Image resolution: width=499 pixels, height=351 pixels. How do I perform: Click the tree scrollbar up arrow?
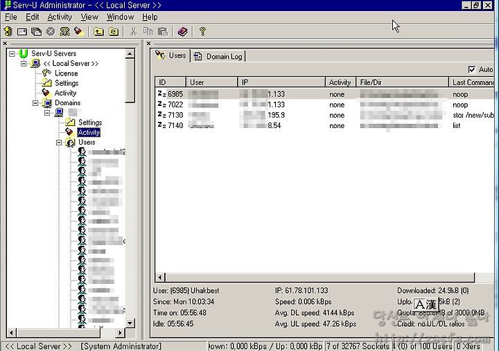click(x=130, y=53)
